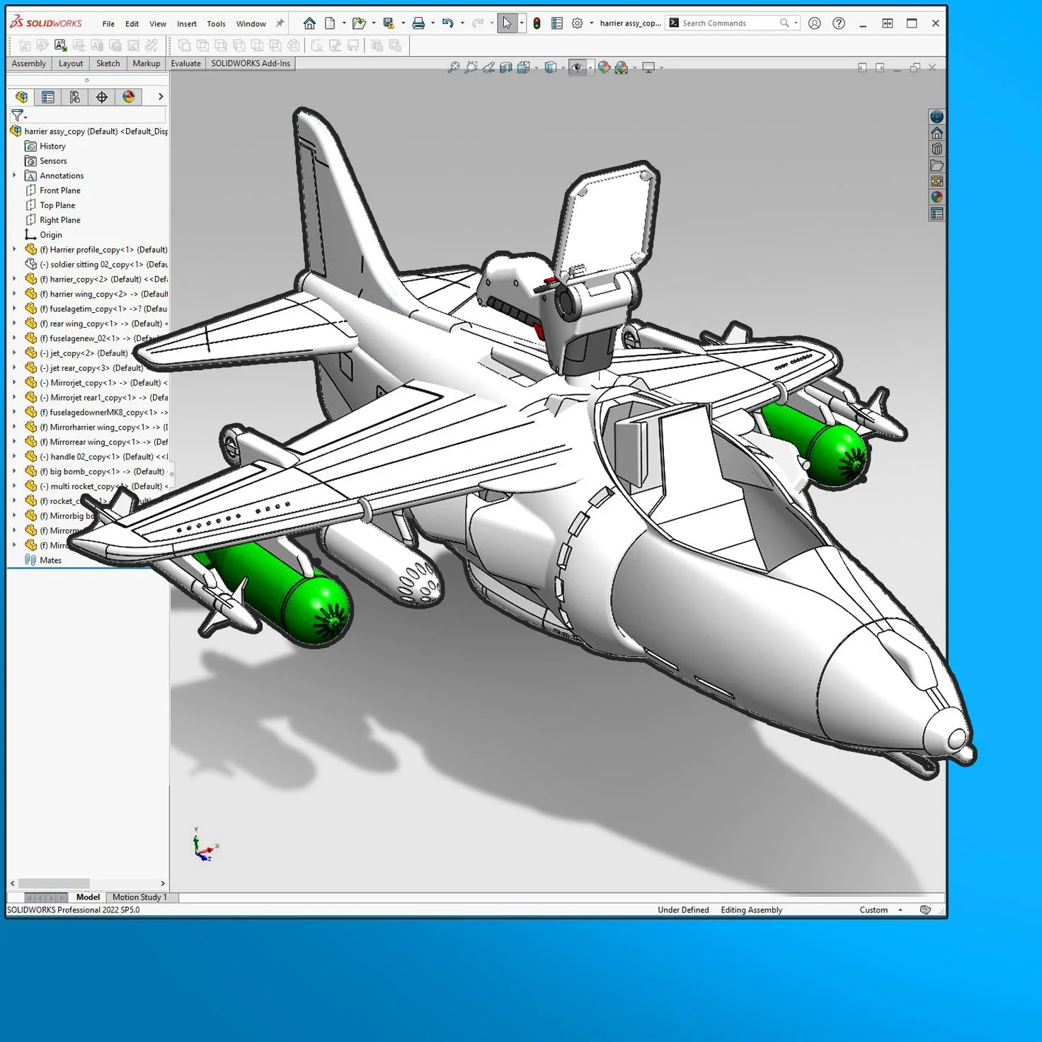Open the Edit Appearance tool

(604, 67)
